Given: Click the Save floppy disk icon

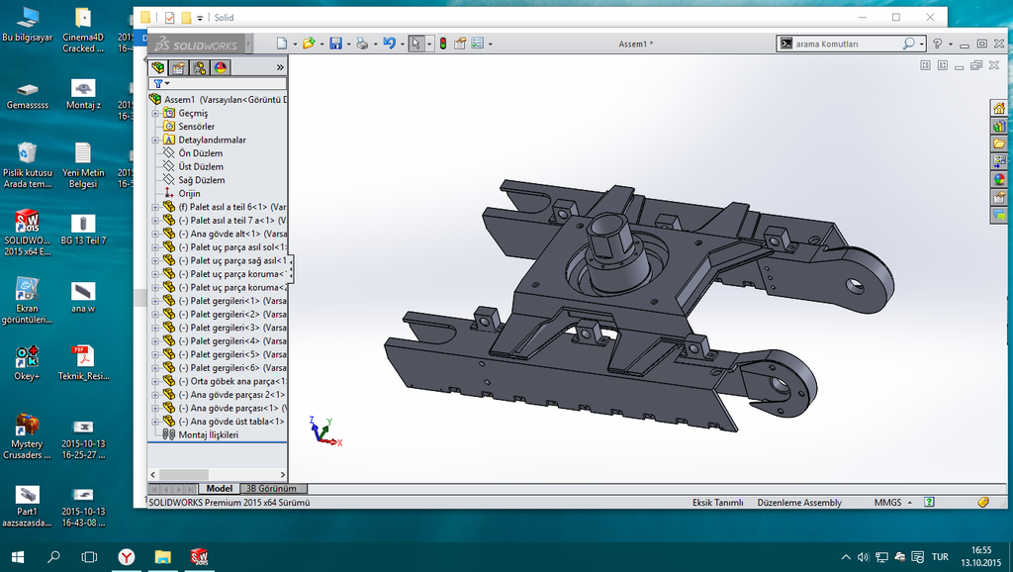Looking at the screenshot, I should (x=335, y=44).
